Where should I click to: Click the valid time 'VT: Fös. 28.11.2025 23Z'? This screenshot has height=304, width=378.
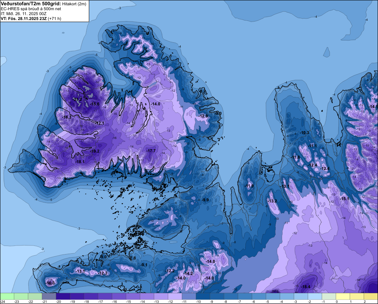[x=23, y=19]
